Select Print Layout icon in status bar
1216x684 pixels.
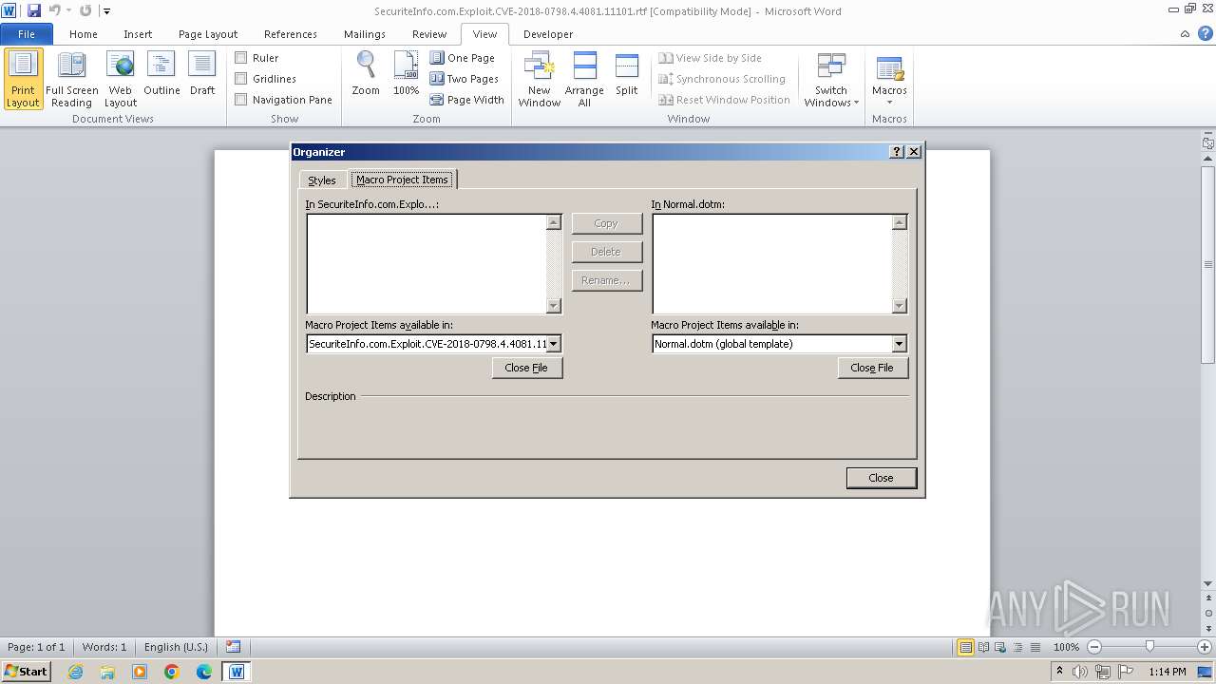(966, 647)
